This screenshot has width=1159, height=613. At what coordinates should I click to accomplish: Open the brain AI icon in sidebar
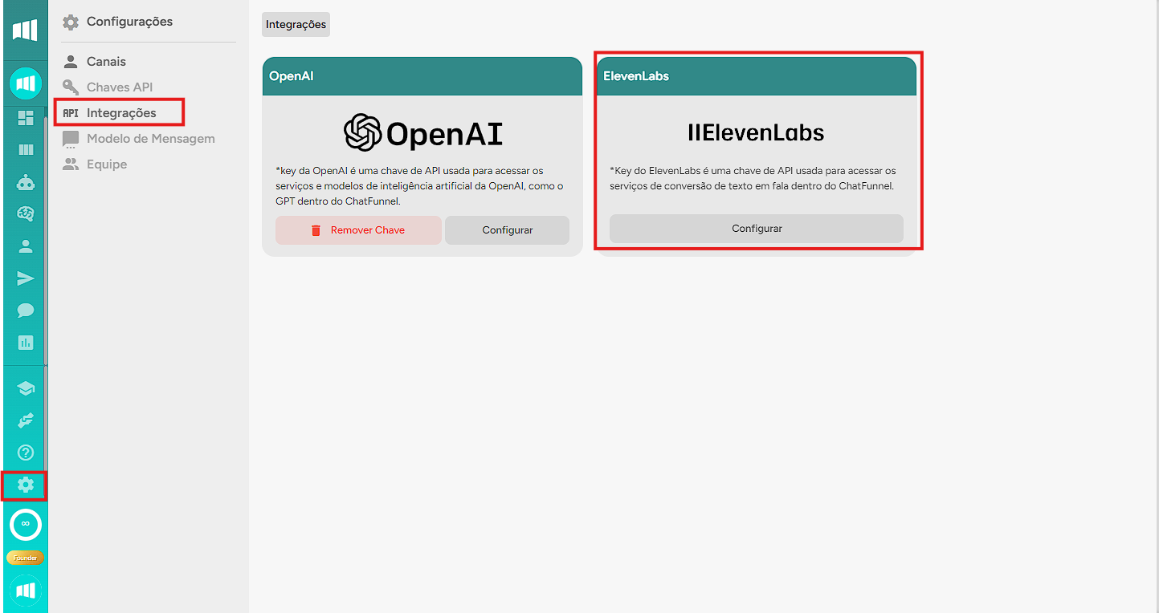click(26, 213)
